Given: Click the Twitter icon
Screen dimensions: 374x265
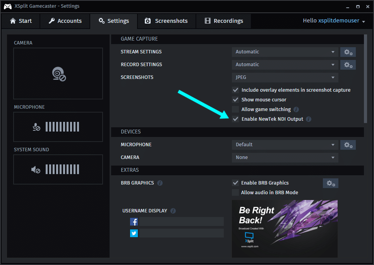Looking at the screenshot, I should (134, 233).
